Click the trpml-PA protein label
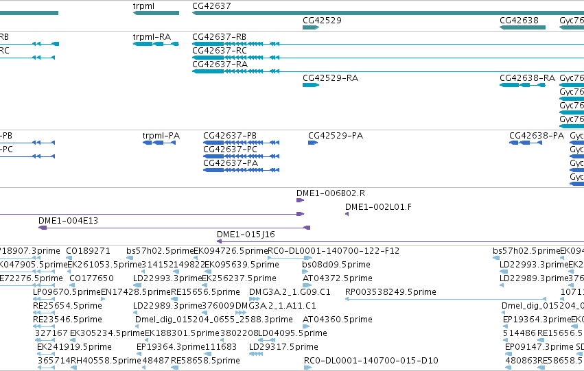Viewport: 584px width, 371px height. 161,136
